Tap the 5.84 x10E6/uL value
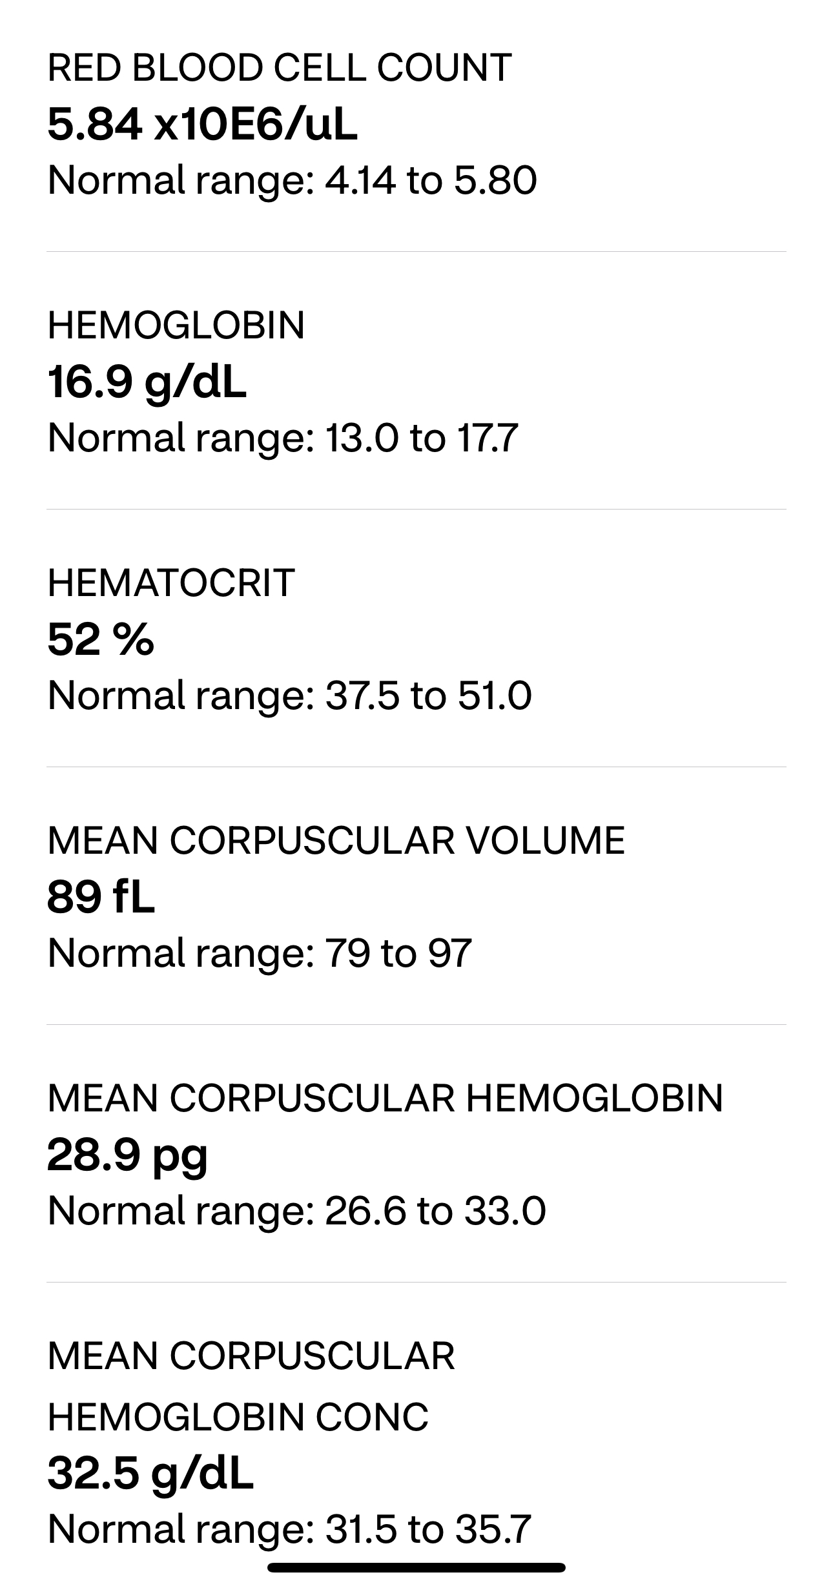Image resolution: width=833 pixels, height=1588 pixels. [x=202, y=125]
